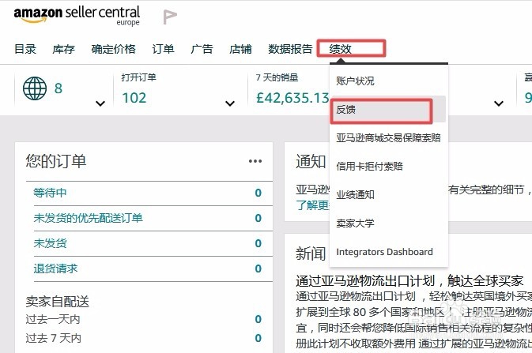Click the count 0 next to 未发货

pyautogui.click(x=258, y=243)
